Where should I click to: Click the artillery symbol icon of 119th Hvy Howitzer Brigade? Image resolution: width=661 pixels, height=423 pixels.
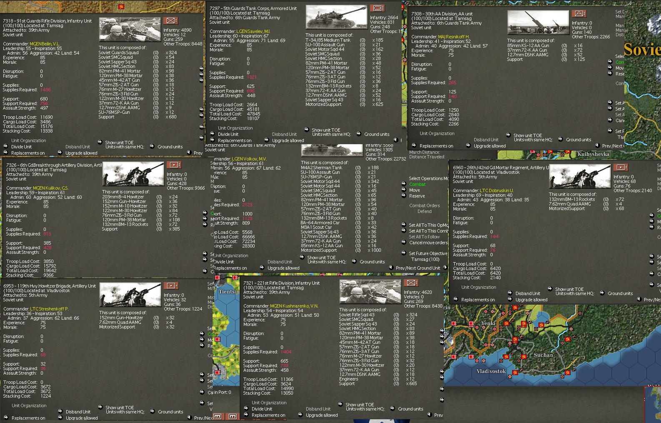click(x=170, y=285)
